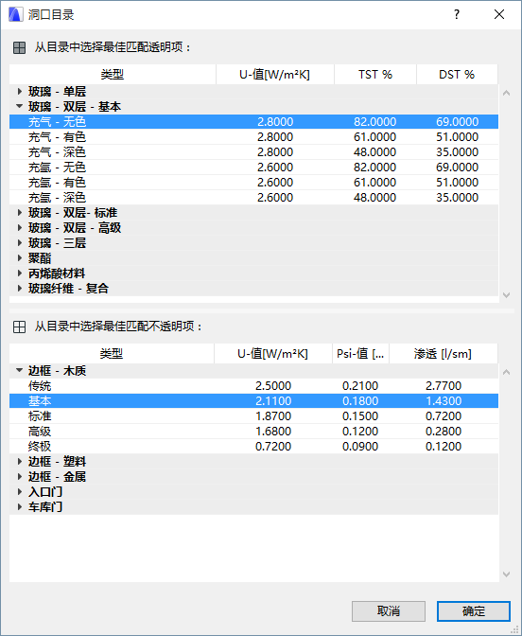Screen dimensions: 522x636
Task: Select the 充氩 - 深色 row
Action: [253, 198]
